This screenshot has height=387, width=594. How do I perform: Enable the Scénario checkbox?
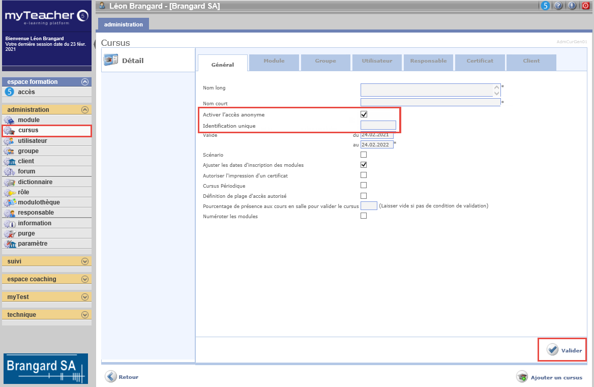(364, 155)
